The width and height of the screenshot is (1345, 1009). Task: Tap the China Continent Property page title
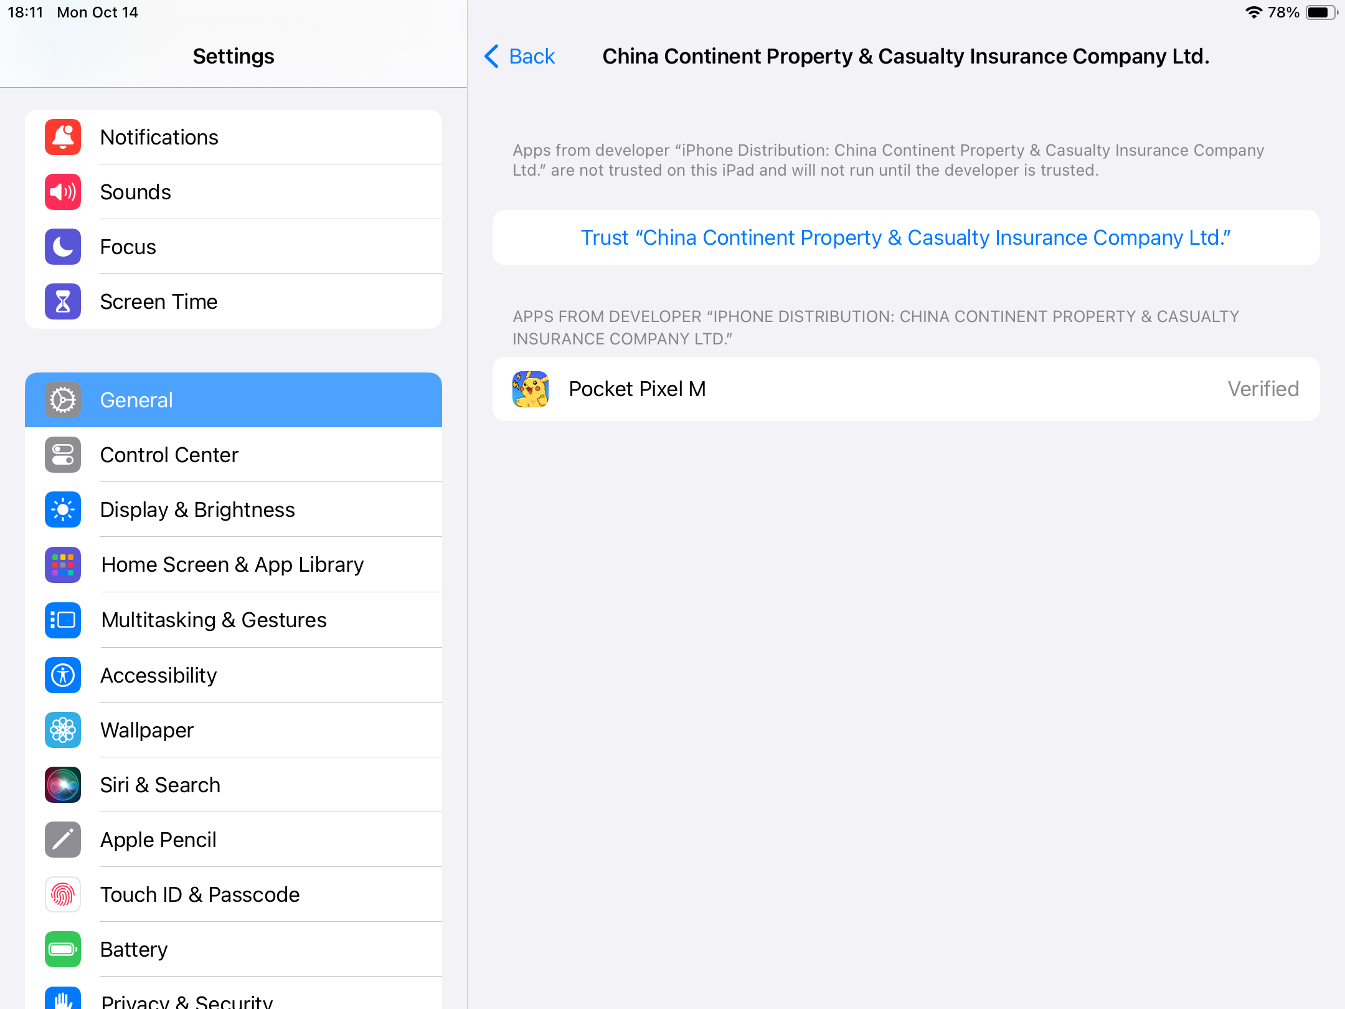[906, 56]
